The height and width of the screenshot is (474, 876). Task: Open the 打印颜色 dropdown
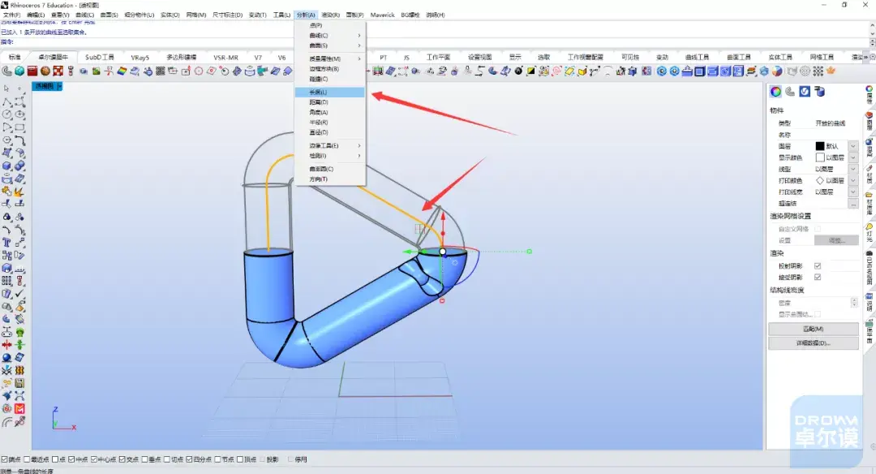pos(853,180)
